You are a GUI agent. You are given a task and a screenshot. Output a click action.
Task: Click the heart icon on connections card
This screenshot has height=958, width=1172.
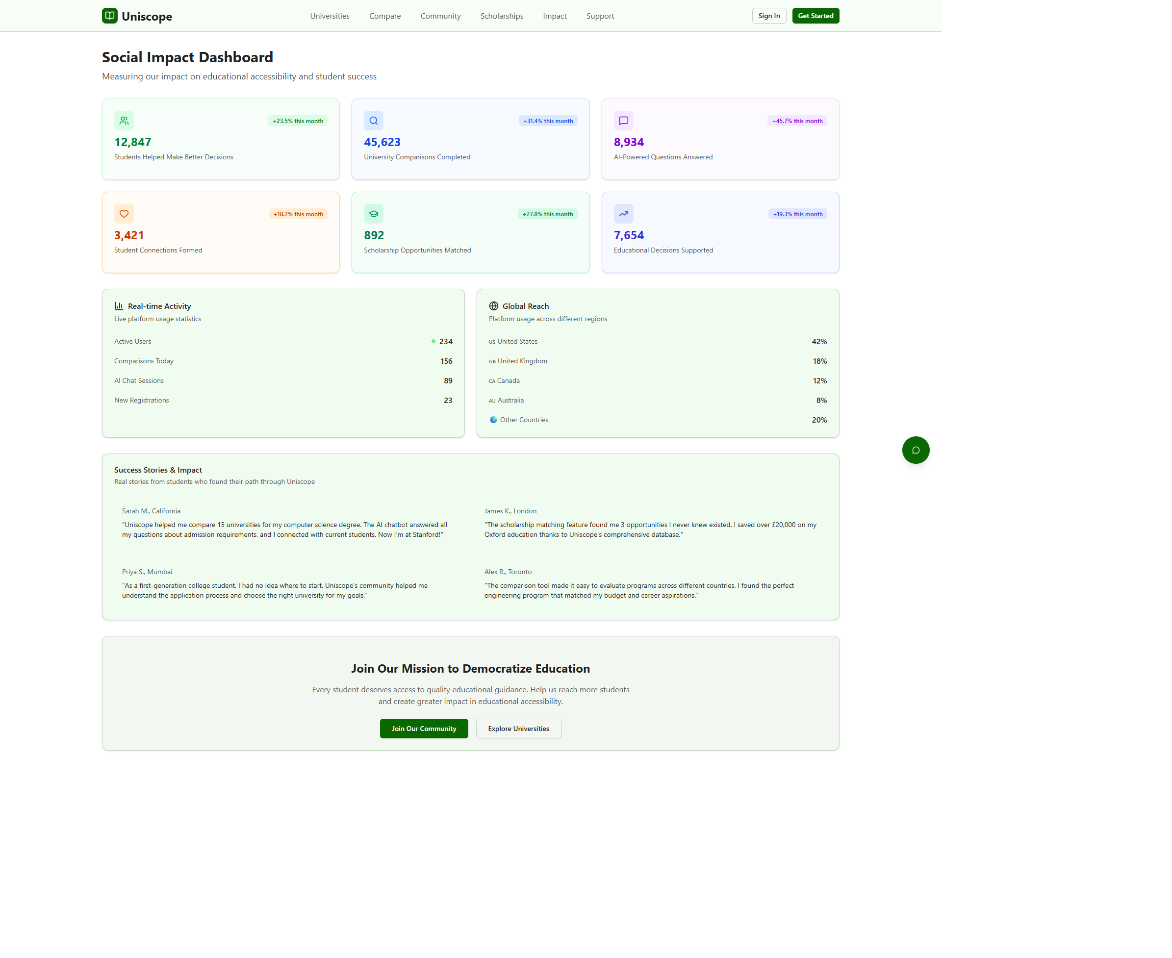click(124, 214)
